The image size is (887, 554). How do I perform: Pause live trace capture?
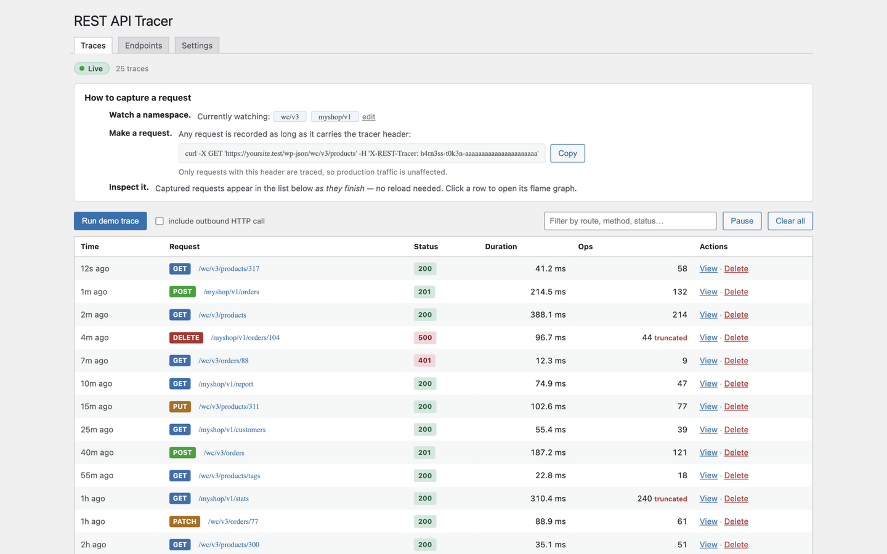click(x=742, y=221)
